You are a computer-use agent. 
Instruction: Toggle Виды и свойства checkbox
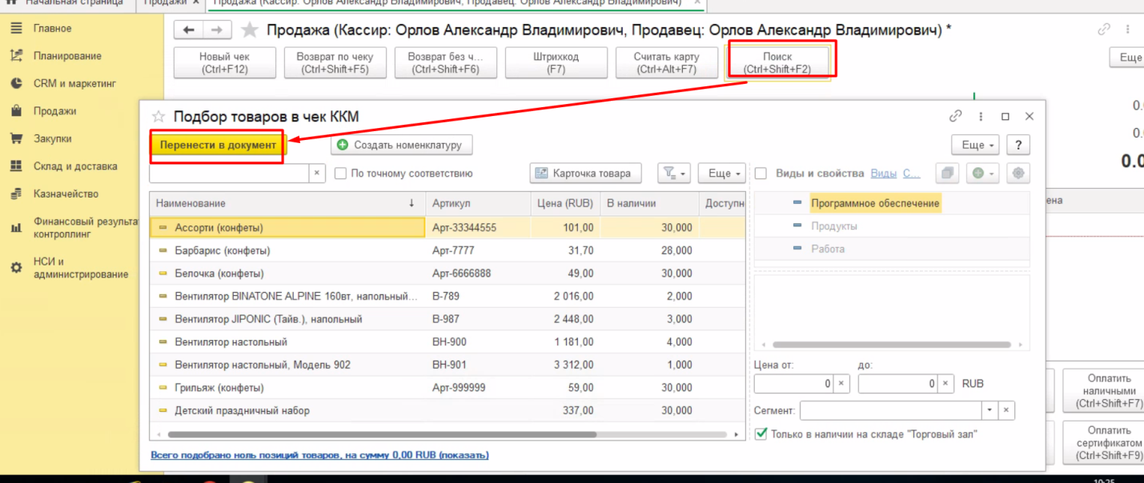click(761, 174)
